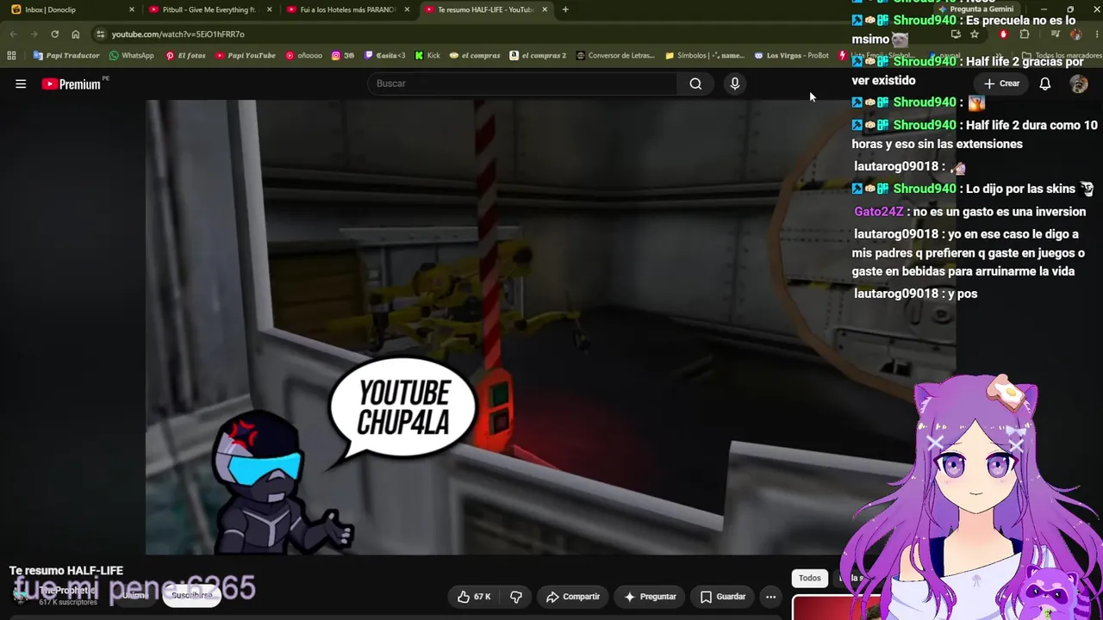Click the video title Te resumo HALF-LIFE

[66, 571]
